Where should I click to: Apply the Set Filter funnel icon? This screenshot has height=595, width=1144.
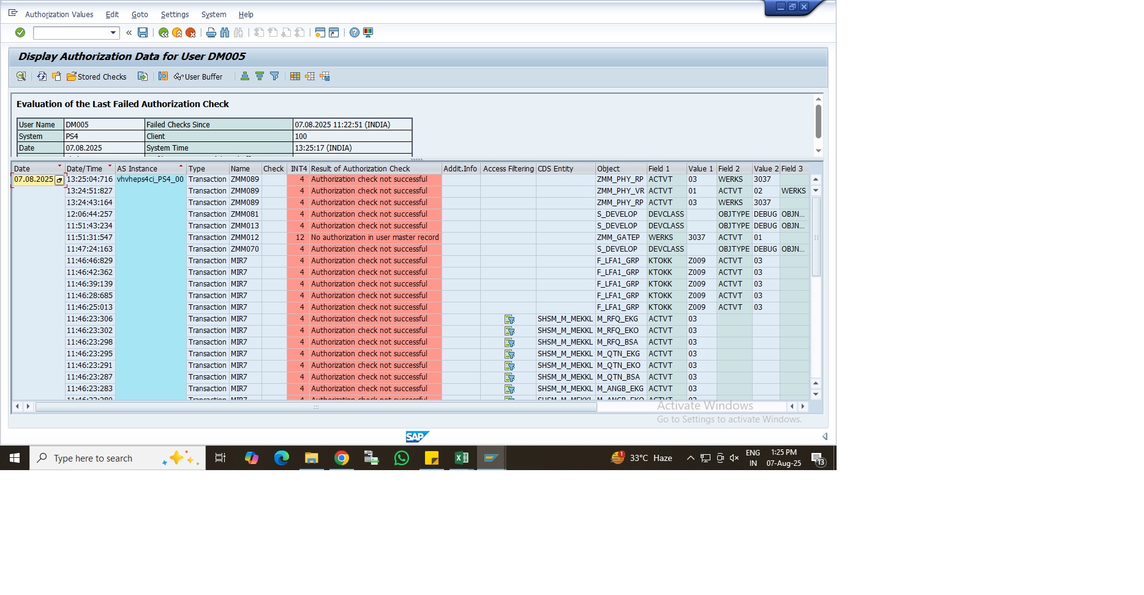click(x=274, y=77)
